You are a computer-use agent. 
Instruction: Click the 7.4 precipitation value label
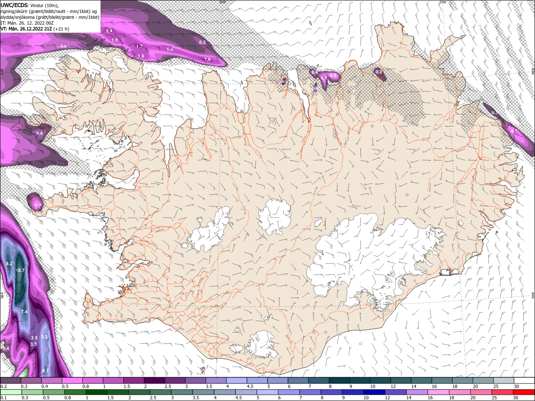[x=24, y=312]
